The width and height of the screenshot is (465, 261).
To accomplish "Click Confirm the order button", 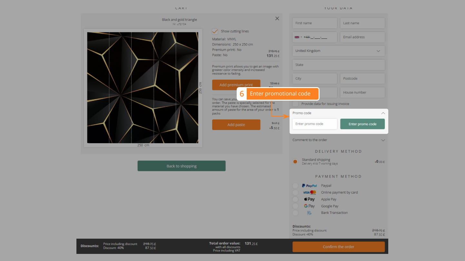I will coord(338,247).
